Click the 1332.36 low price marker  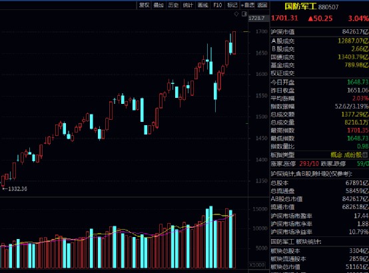pyautogui.click(x=17, y=188)
